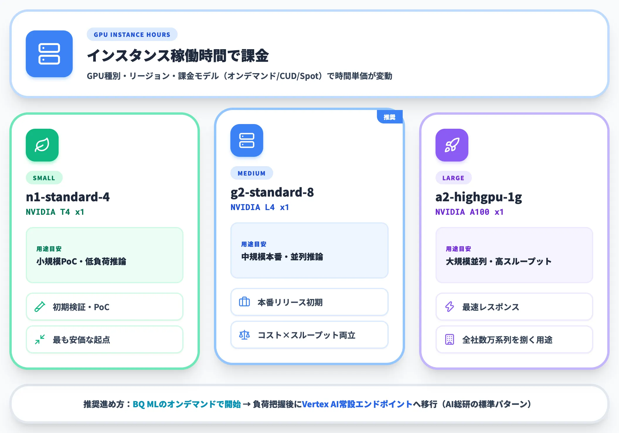Click the LARGE size badge

pos(453,178)
